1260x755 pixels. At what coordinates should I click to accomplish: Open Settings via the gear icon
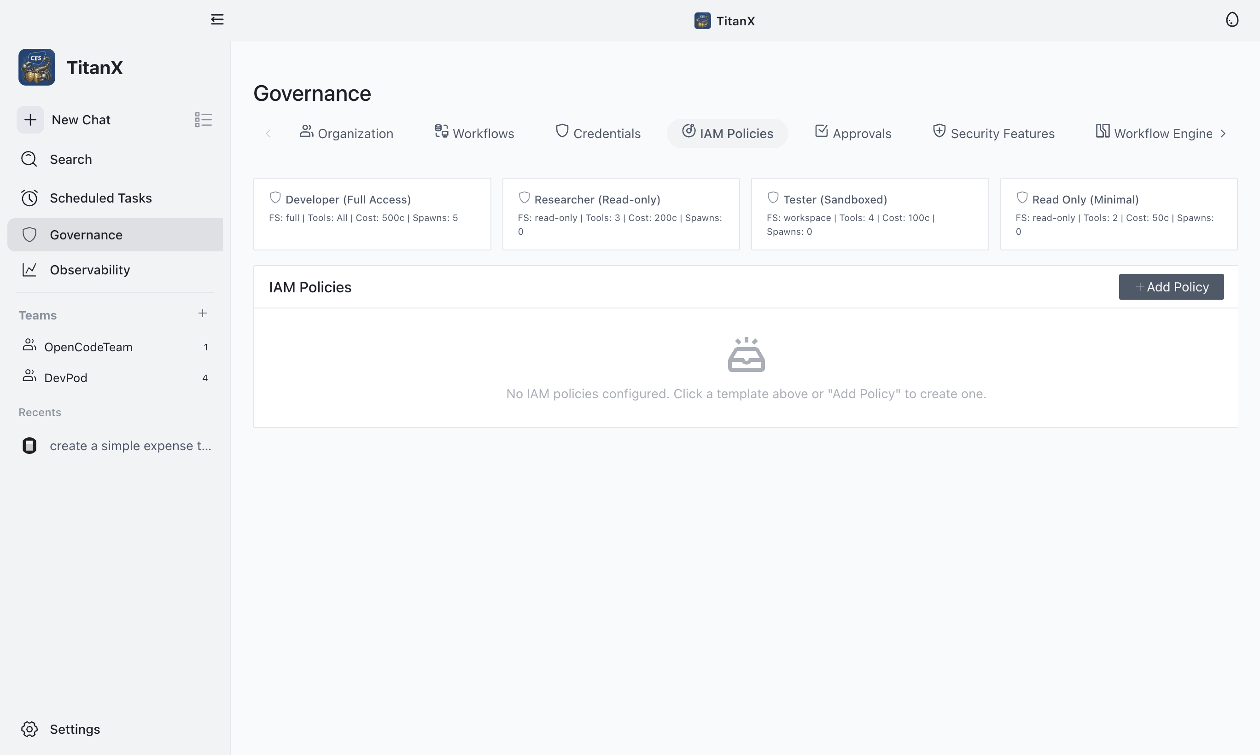29,729
